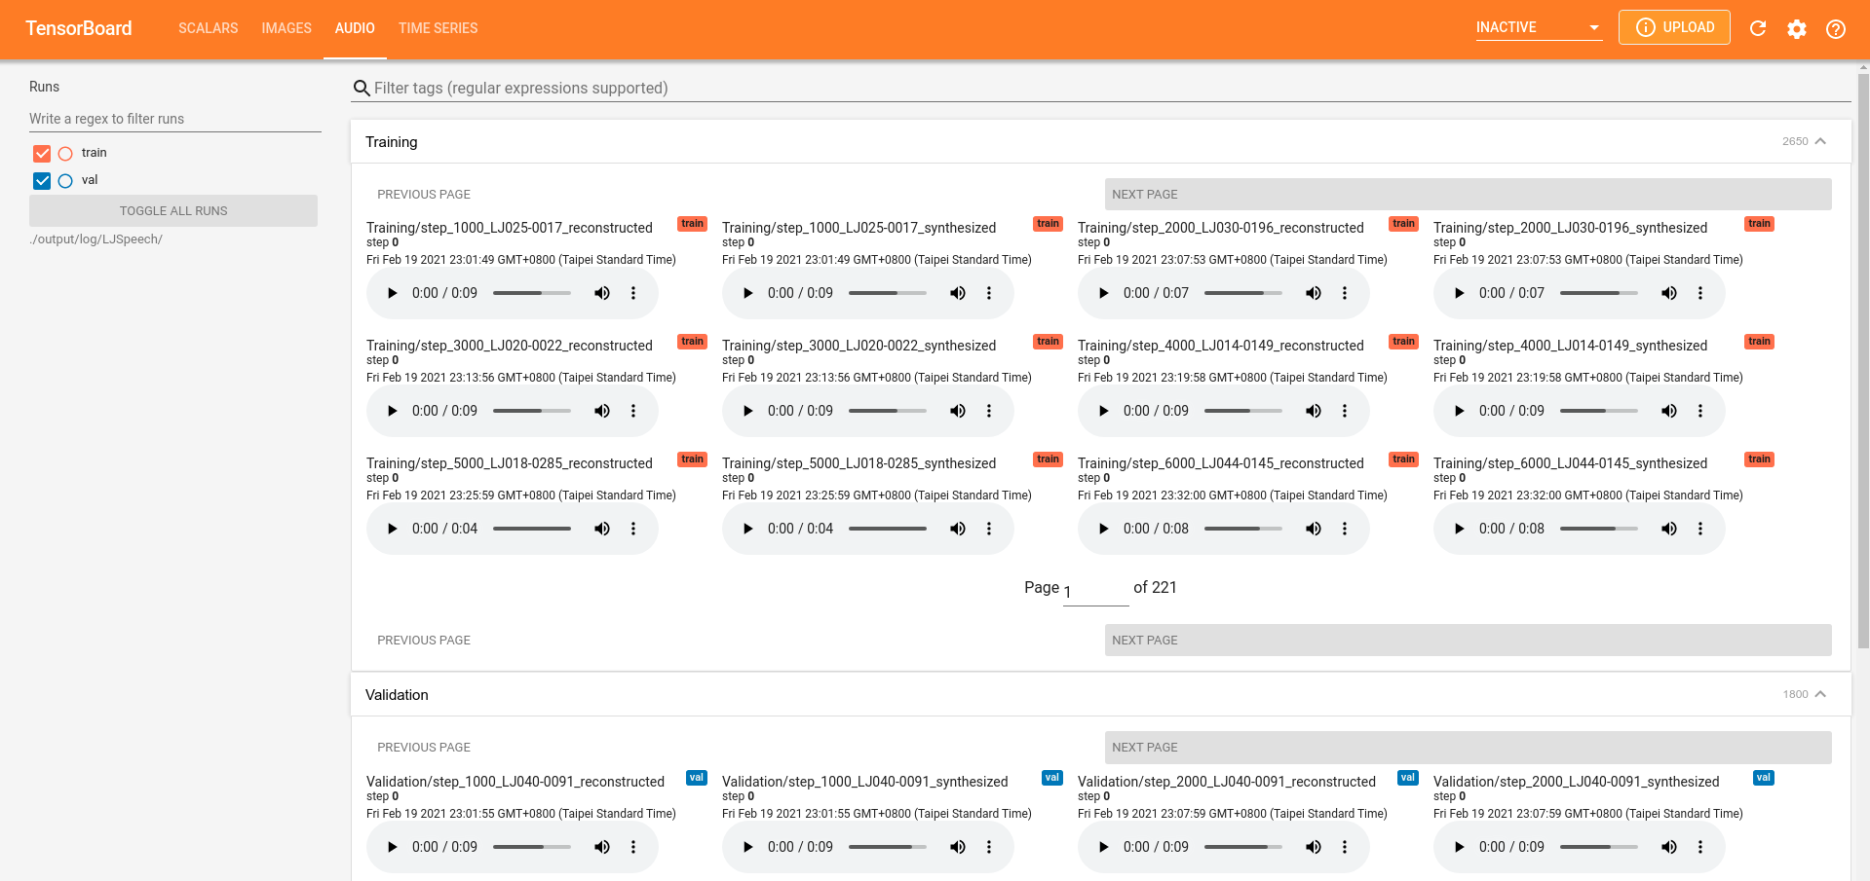Open the help icon
The height and width of the screenshot is (881, 1870).
1836,28
